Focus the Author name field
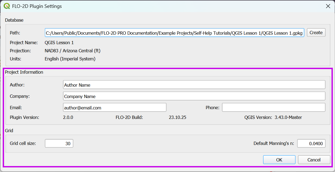 (194, 85)
